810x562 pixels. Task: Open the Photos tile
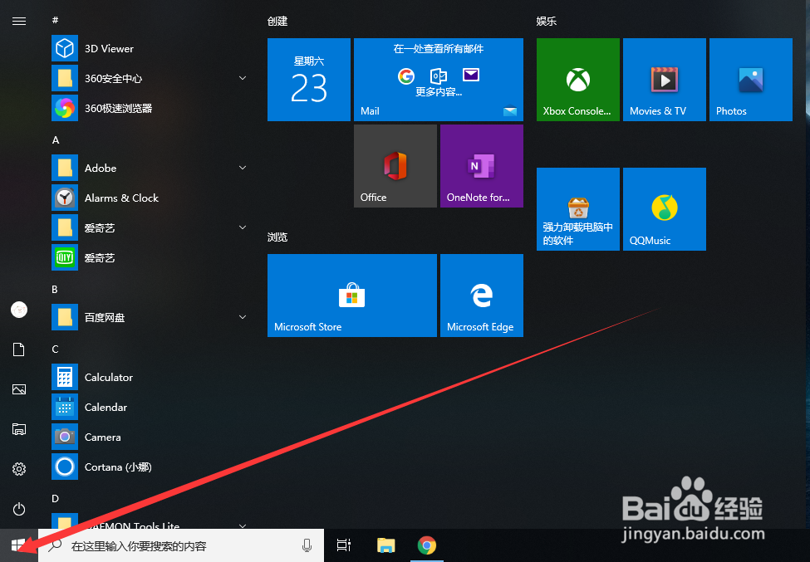click(x=750, y=79)
